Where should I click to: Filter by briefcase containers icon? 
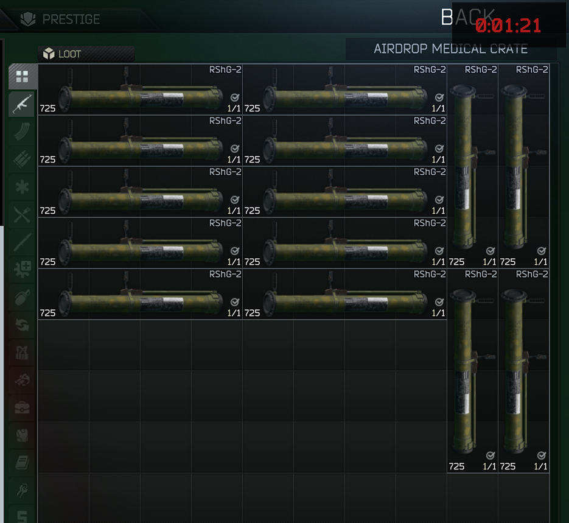[x=22, y=407]
